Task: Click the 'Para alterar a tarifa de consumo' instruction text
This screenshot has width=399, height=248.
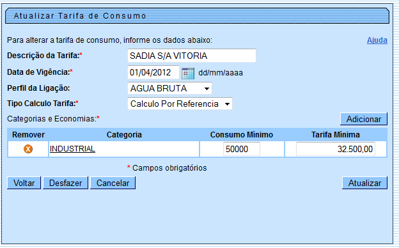Action: [x=109, y=40]
